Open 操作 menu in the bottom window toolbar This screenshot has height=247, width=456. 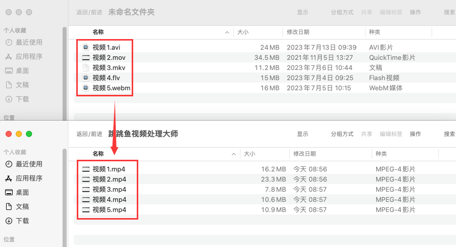tap(415, 134)
